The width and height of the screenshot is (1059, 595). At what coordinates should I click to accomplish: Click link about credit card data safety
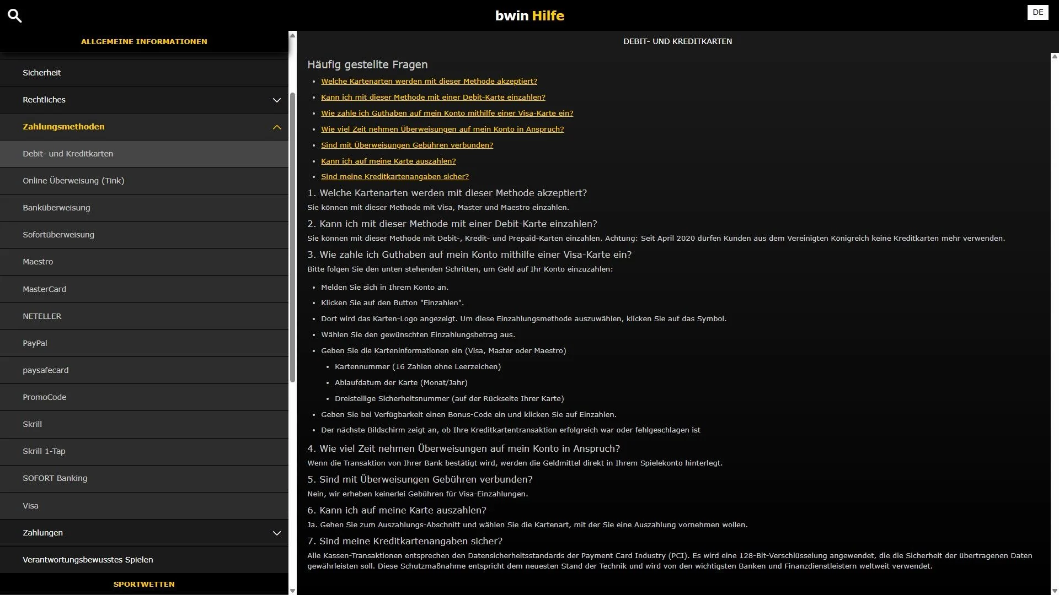click(395, 176)
